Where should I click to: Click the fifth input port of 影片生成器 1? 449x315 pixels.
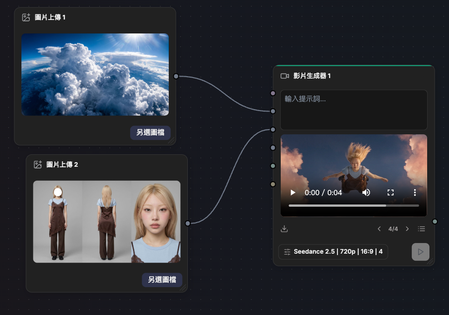click(273, 166)
